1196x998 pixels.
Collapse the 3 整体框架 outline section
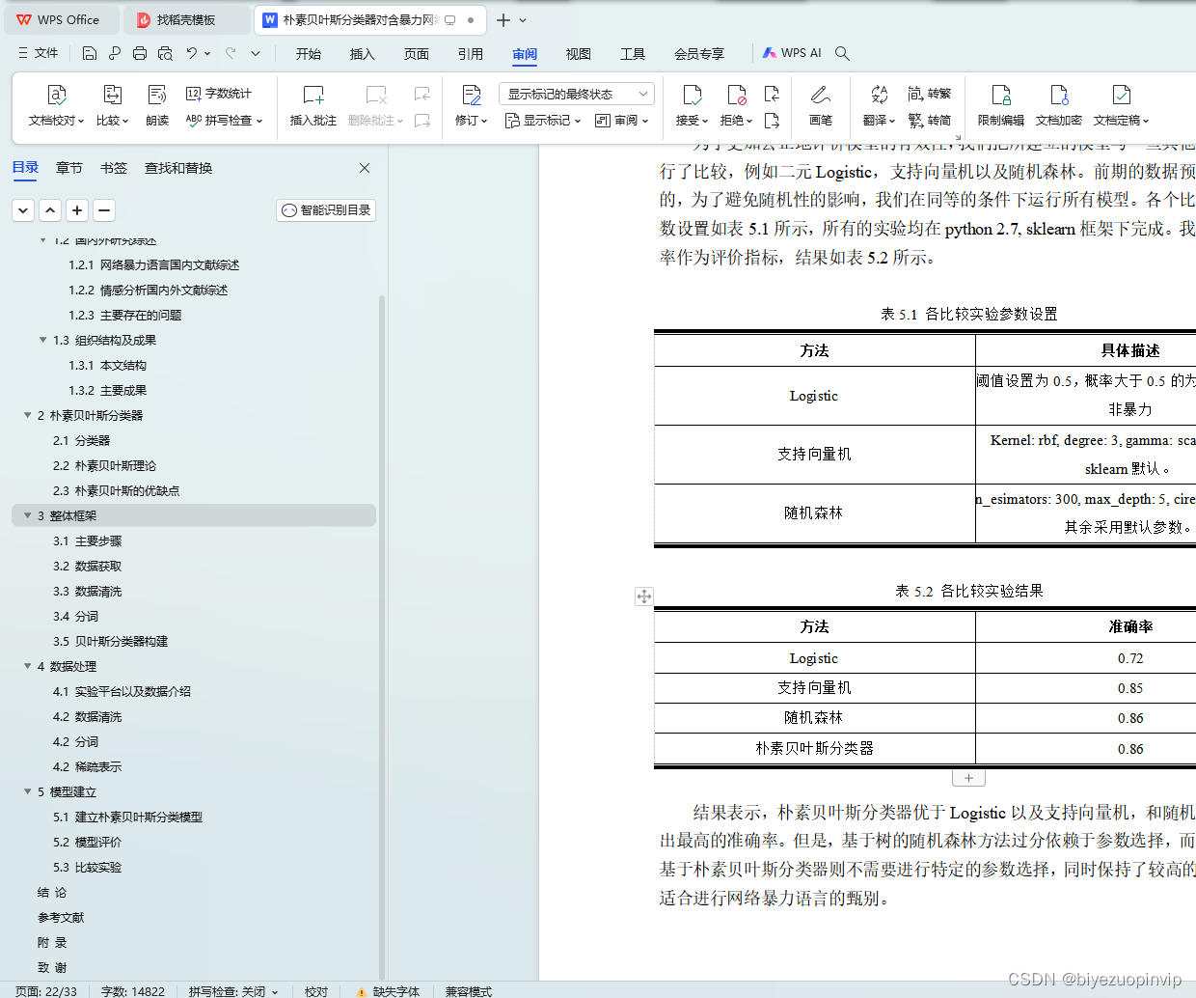click(27, 514)
